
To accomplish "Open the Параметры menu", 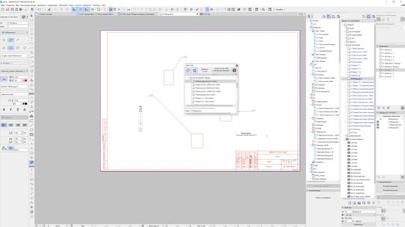I will point(53,5).
